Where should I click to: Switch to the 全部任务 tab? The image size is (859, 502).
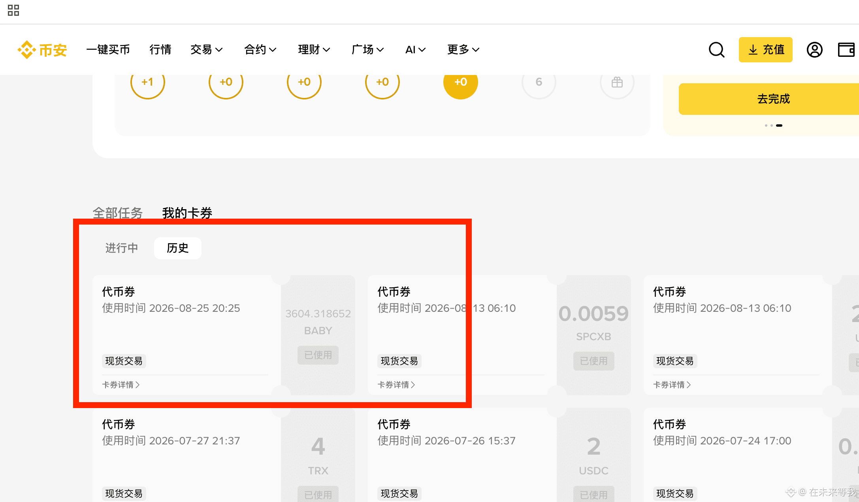point(118,213)
